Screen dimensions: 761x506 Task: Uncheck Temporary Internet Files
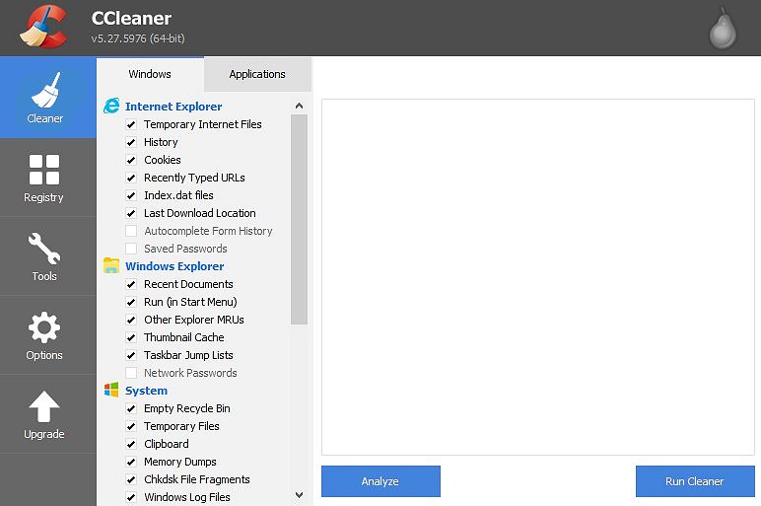tap(131, 124)
